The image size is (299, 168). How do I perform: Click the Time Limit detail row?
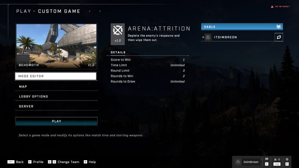pos(148,65)
